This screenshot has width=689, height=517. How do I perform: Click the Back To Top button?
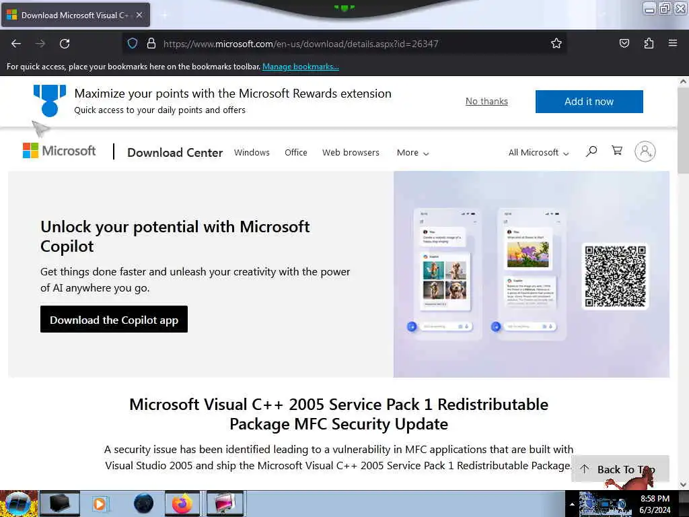pos(620,469)
